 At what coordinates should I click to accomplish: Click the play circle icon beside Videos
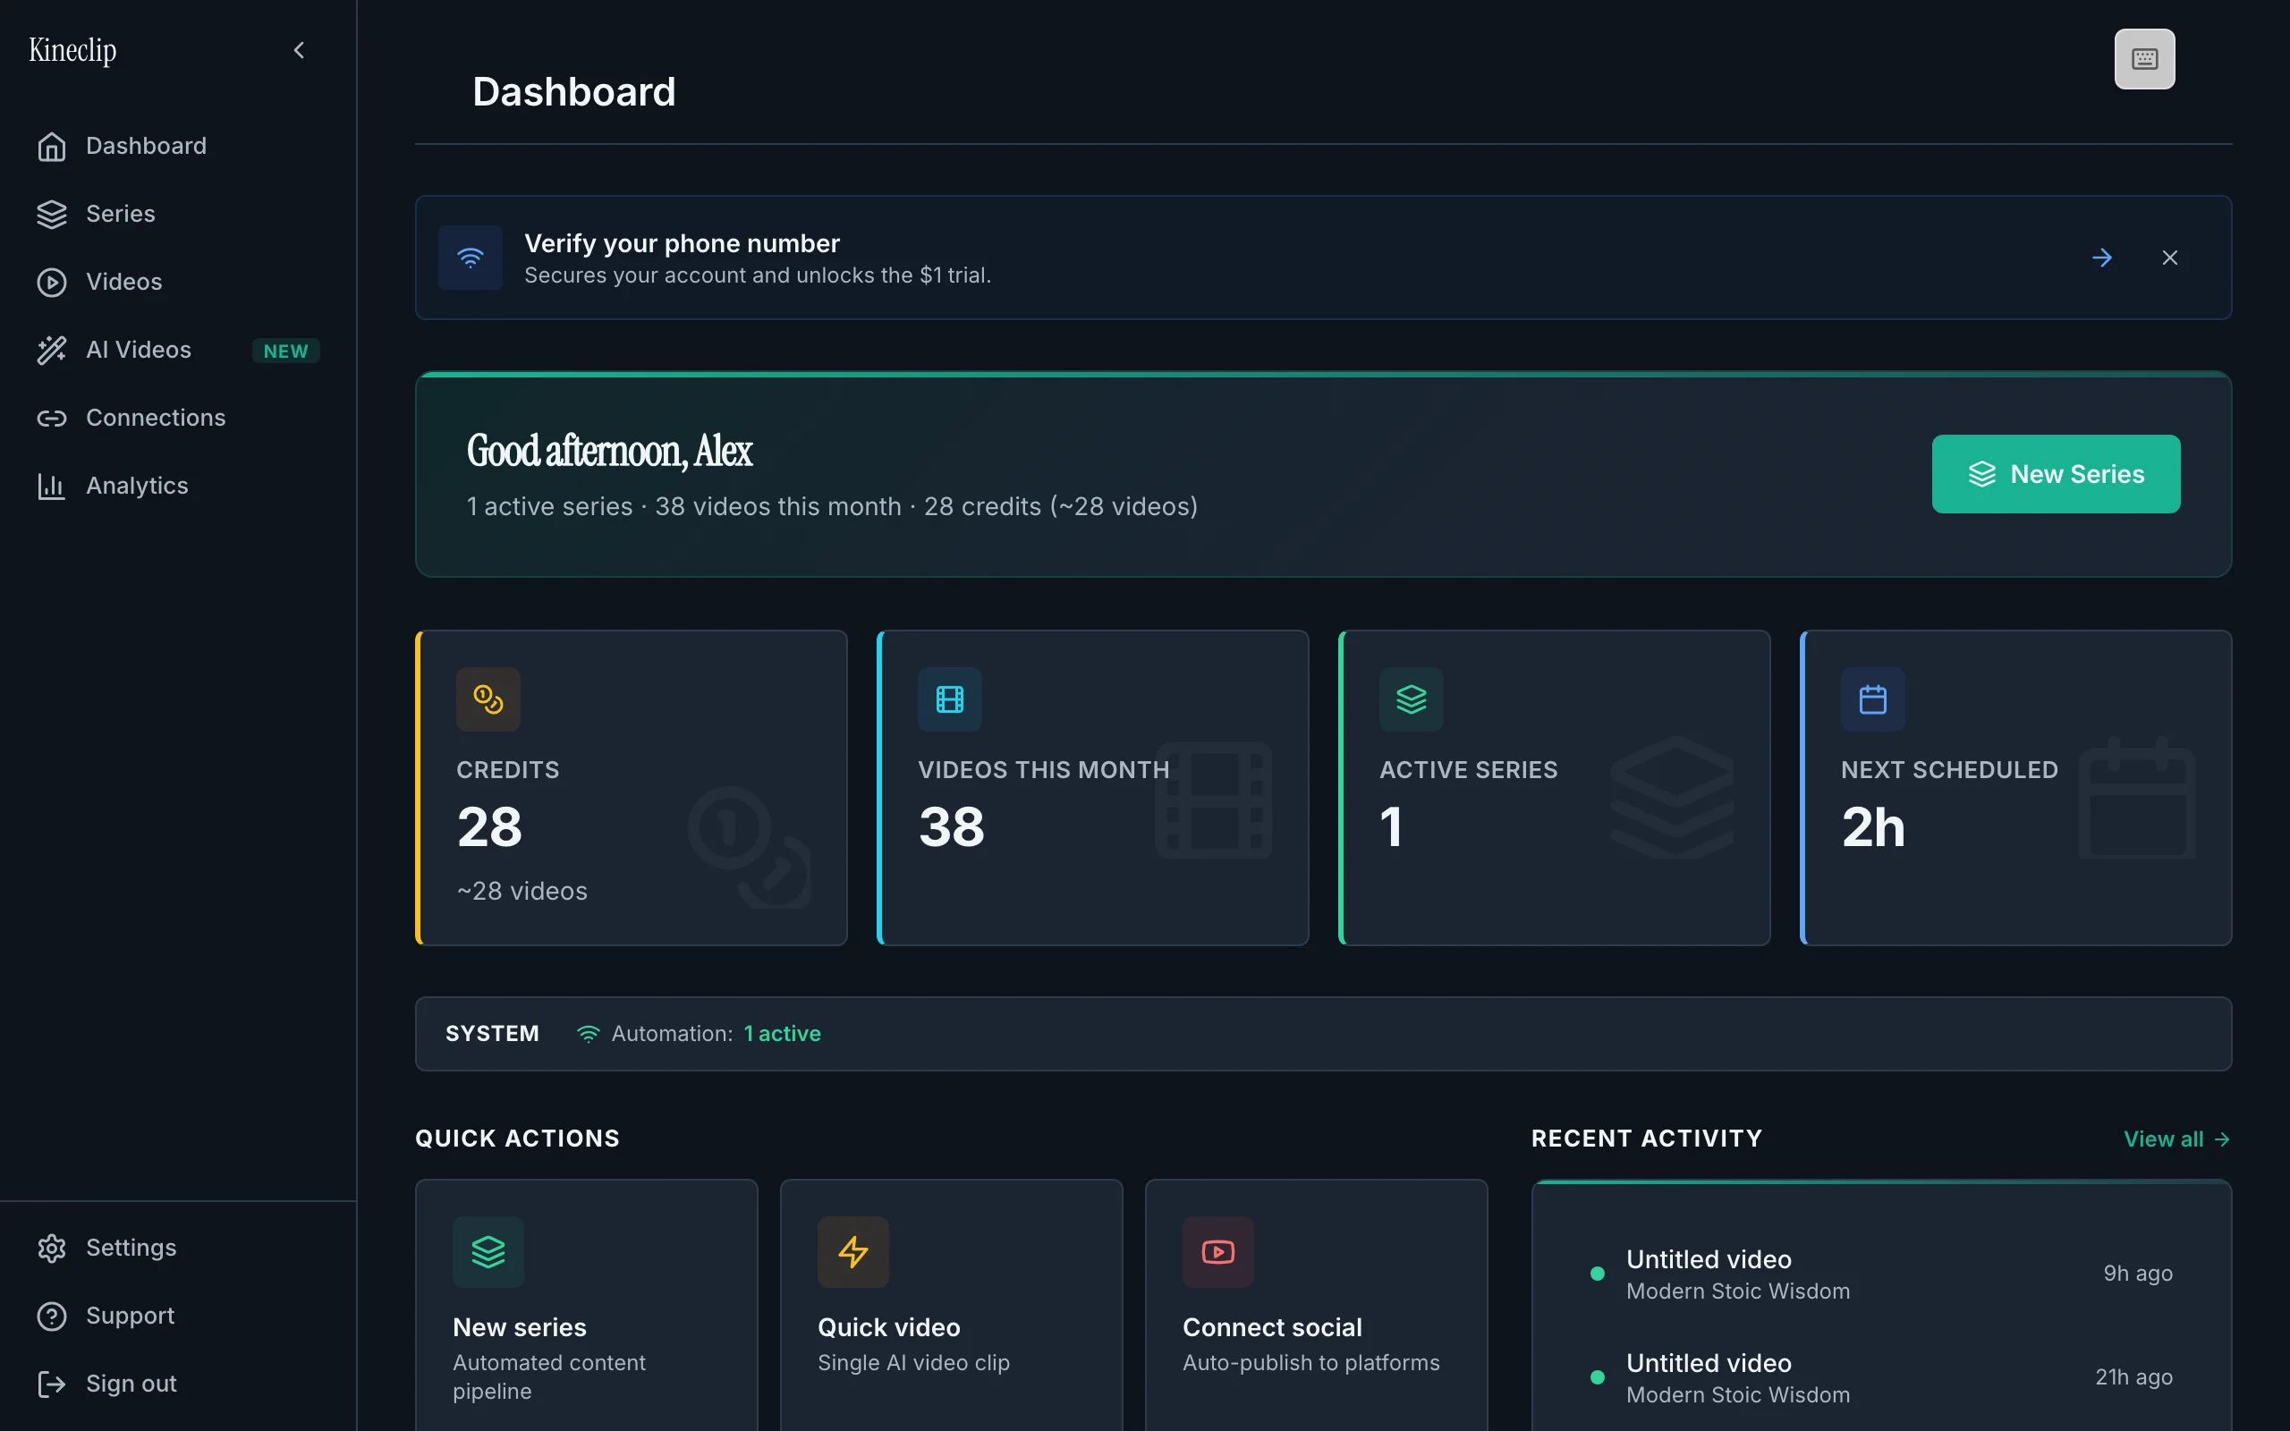52,282
